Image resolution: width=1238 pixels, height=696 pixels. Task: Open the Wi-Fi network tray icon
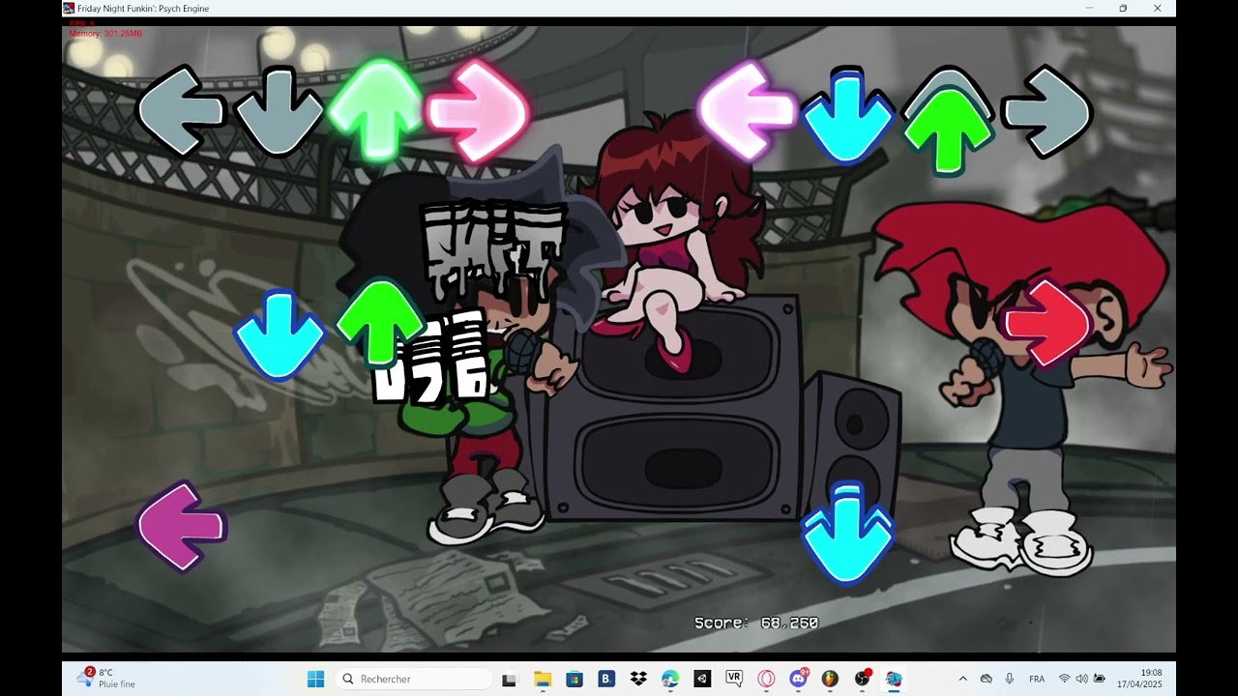tap(1064, 679)
